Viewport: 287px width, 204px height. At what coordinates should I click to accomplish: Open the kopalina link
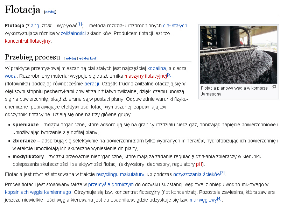pos(156,69)
